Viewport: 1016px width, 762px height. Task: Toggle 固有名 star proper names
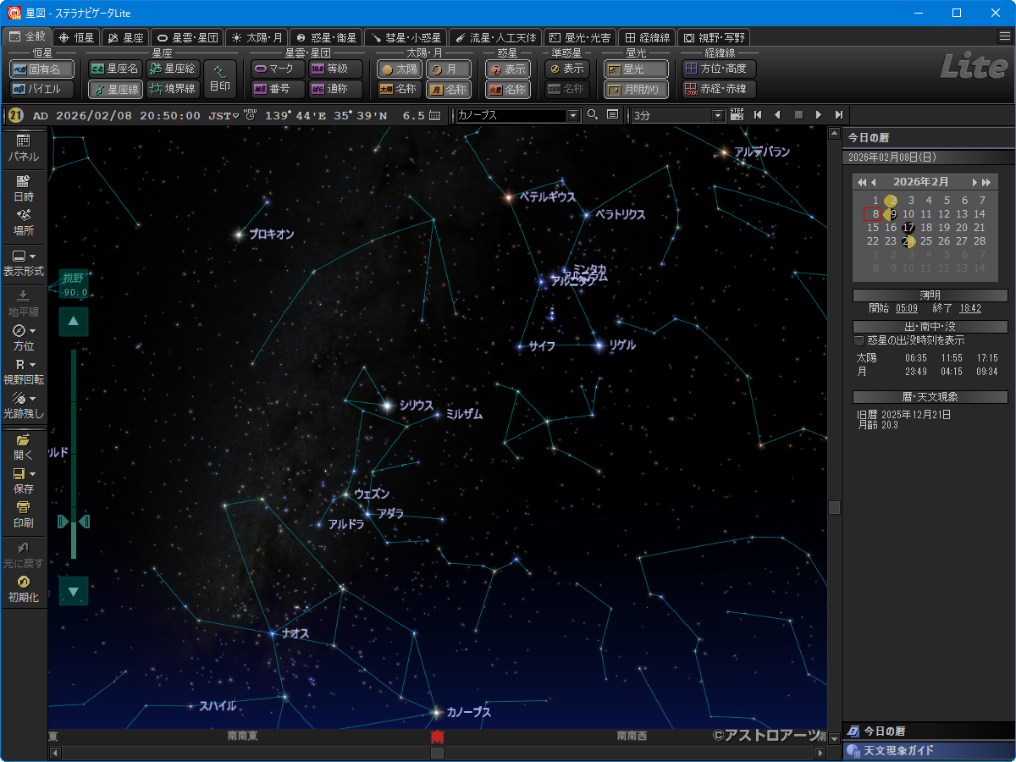click(x=41, y=69)
